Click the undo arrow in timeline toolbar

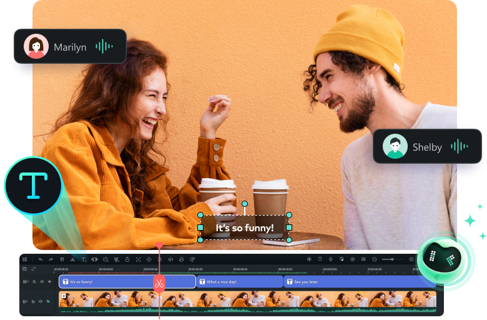tap(41, 259)
